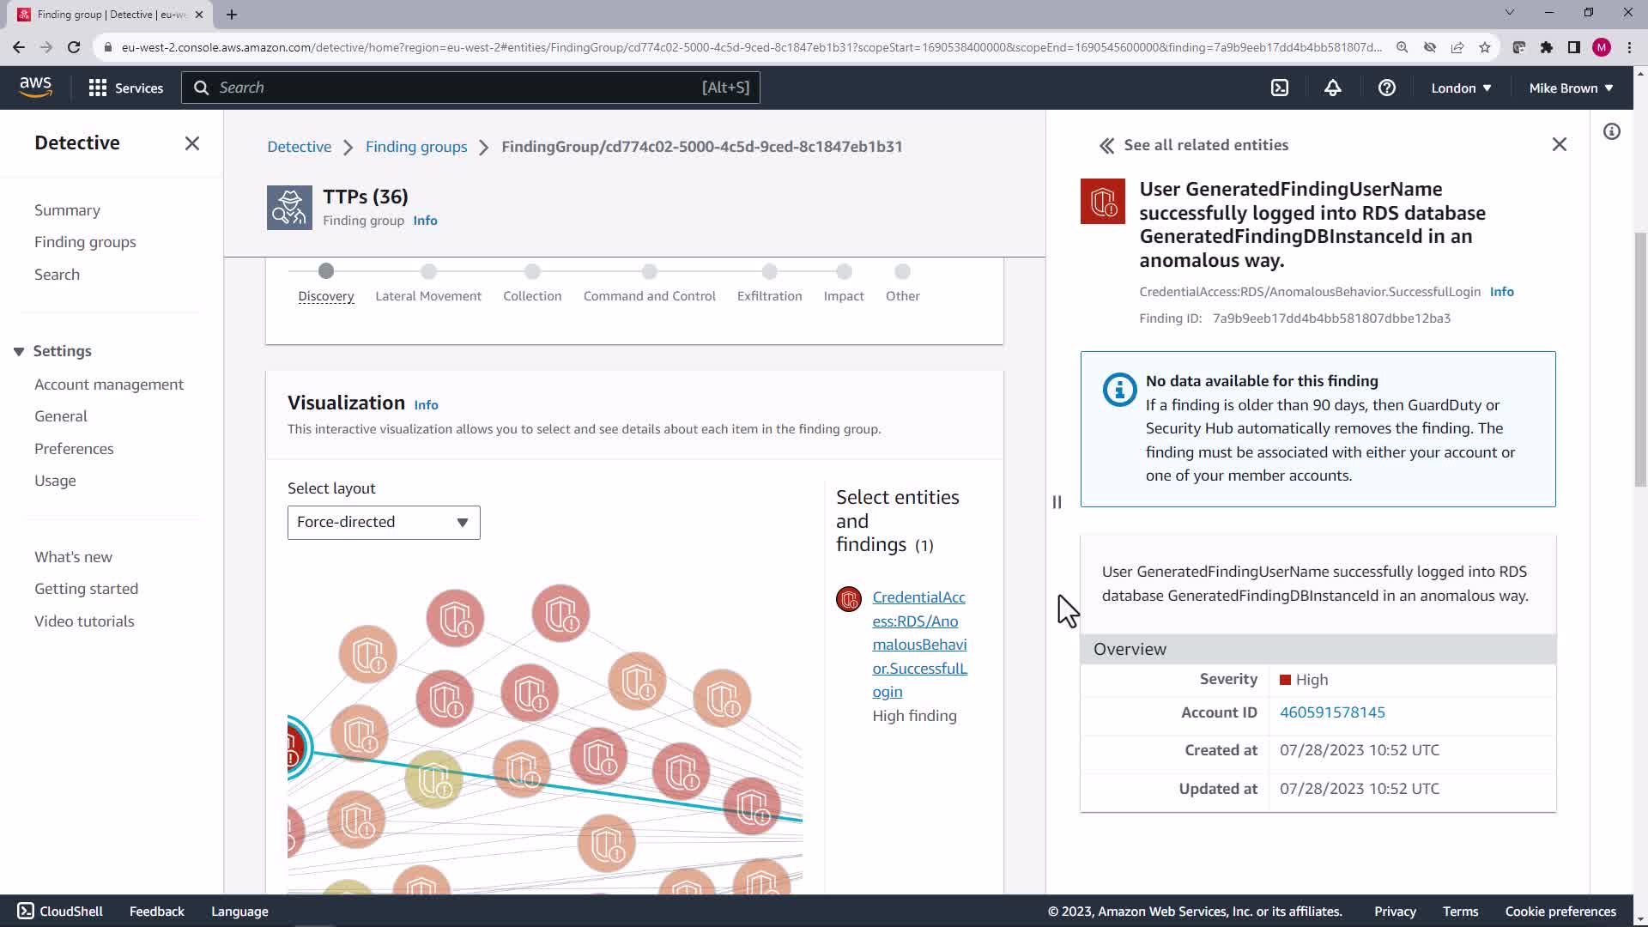Select the Command and Control phase
1648x927 pixels.
point(649,295)
